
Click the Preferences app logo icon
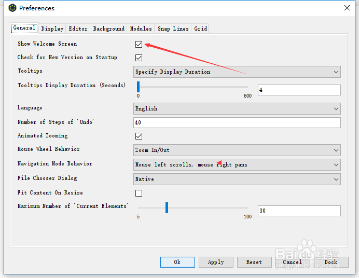coord(12,8)
